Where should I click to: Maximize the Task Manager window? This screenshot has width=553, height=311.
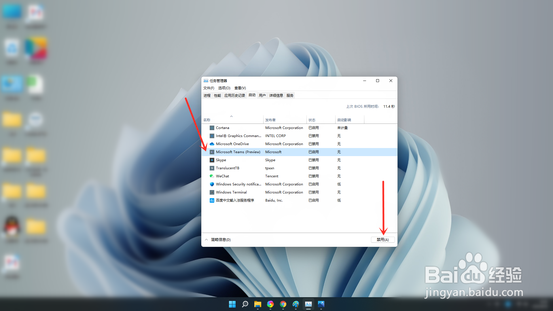[378, 81]
